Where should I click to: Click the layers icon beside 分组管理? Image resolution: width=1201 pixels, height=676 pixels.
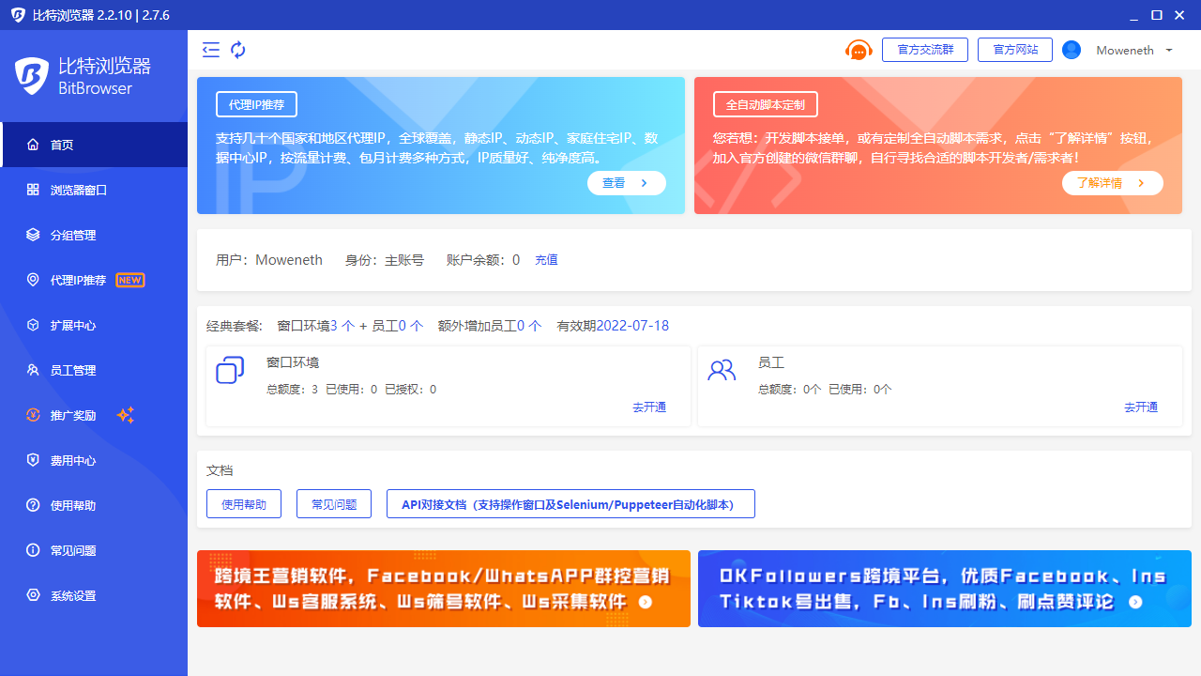33,235
